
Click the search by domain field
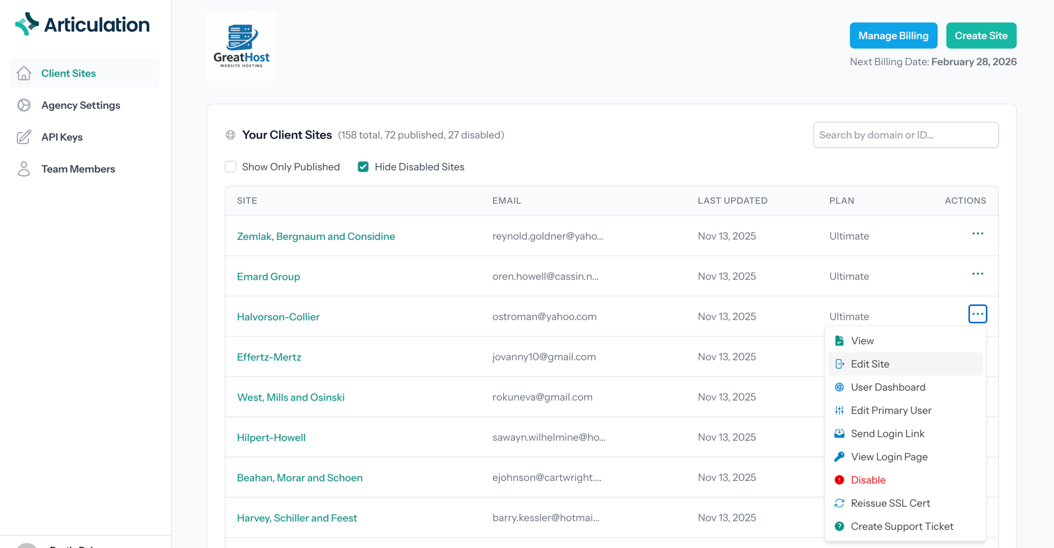coord(905,135)
